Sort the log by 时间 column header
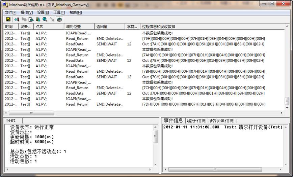The height and width of the screenshot is (177, 293). click(9, 27)
